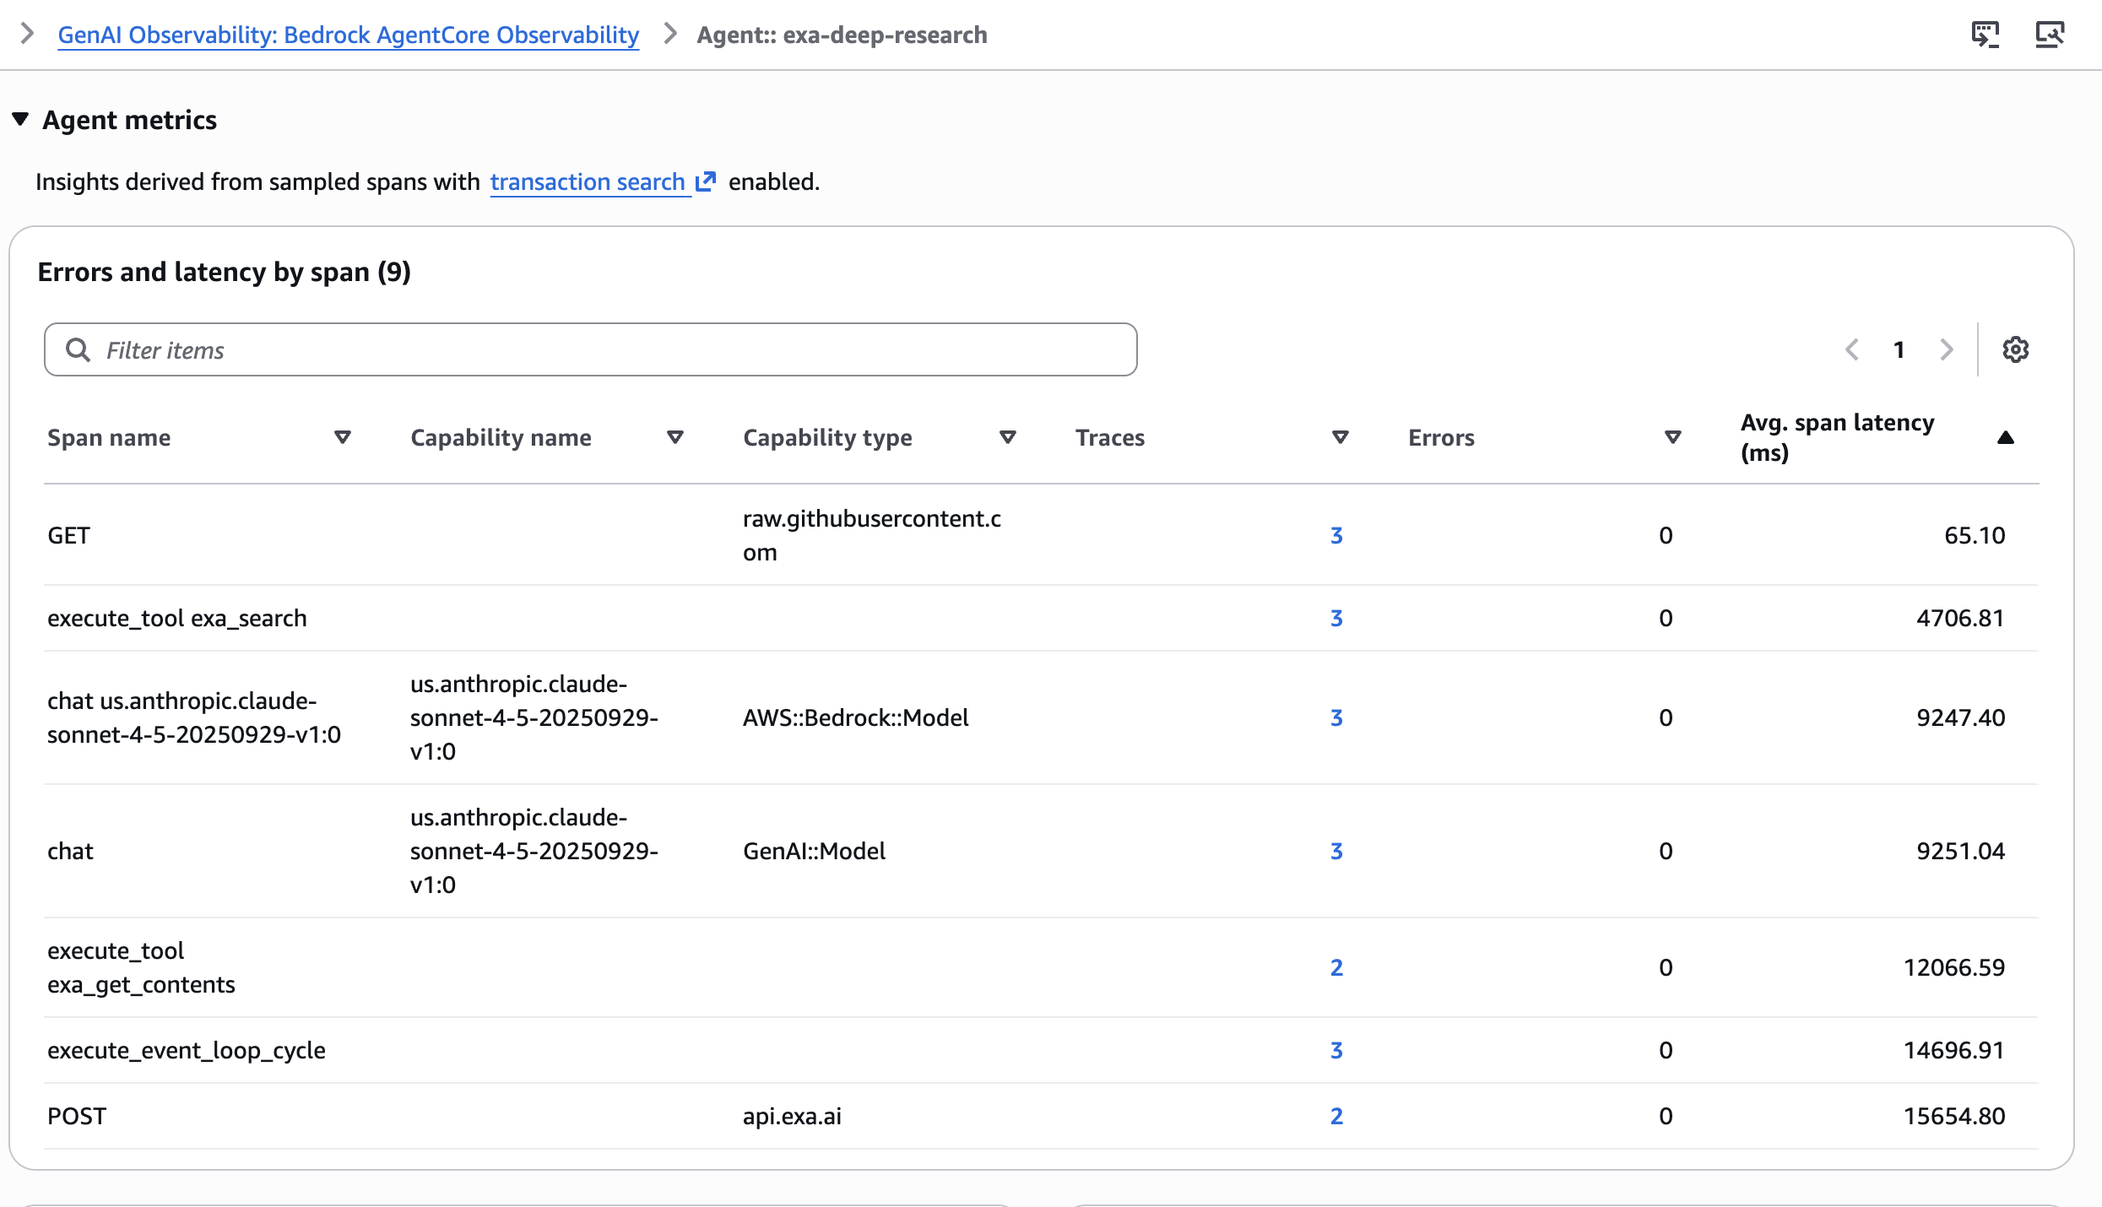Click 'AWS::Bedrock::Model' capability type cell
The height and width of the screenshot is (1207, 2102).
855,717
